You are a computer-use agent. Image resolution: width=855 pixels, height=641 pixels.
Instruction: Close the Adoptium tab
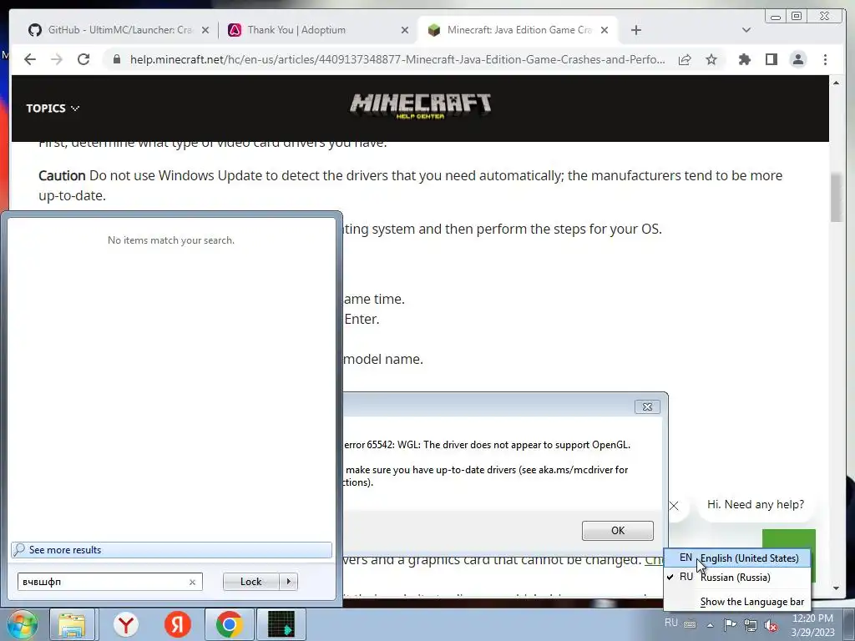405,31
